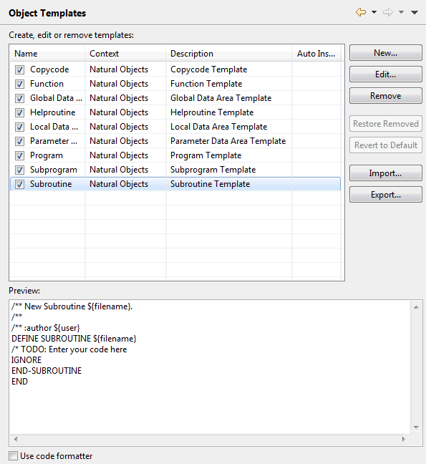
Task: Click the Parameter Data Area Template description
Action: click(228, 141)
